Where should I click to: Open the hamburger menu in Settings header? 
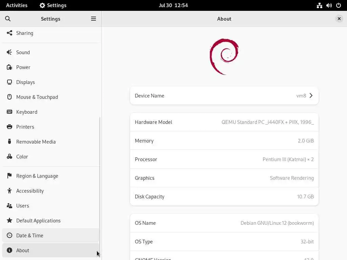pyautogui.click(x=94, y=19)
